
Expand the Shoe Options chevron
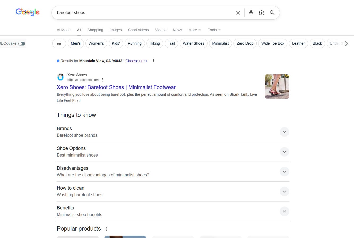coord(284,152)
